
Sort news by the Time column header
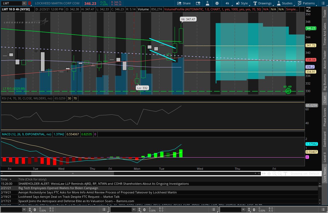pos(9,179)
